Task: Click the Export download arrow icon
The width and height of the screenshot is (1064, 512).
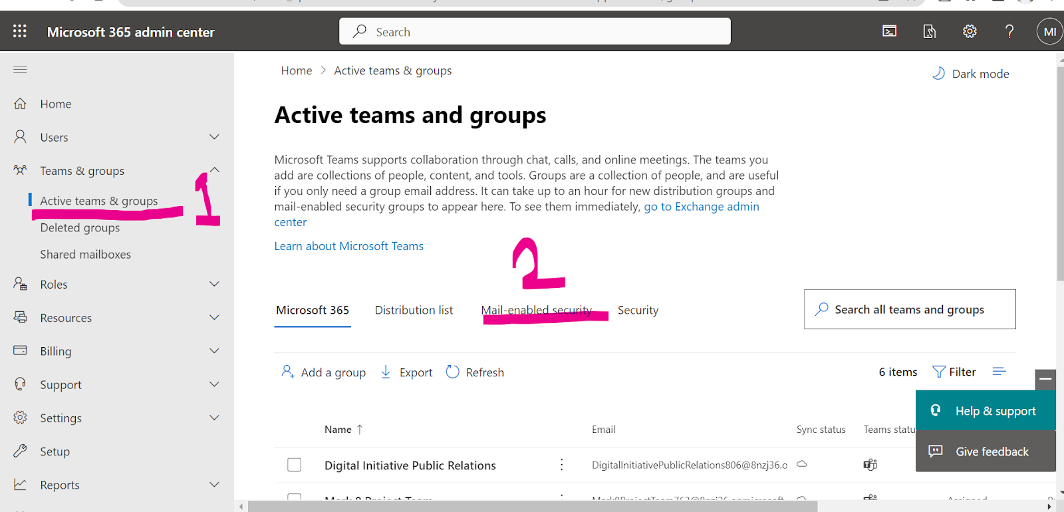Action: click(386, 372)
